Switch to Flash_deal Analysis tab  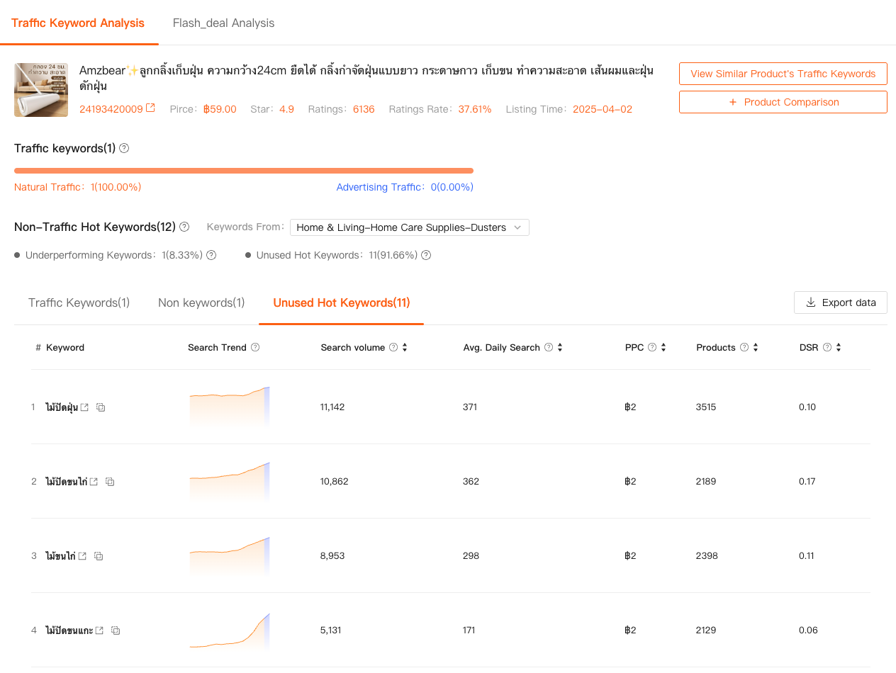[x=223, y=23]
